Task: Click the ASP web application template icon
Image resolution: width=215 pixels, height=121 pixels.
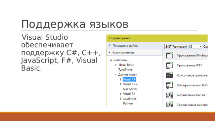Action: pyautogui.click(x=170, y=85)
